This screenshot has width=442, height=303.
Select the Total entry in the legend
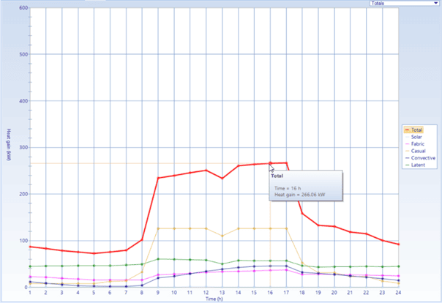pyautogui.click(x=417, y=129)
